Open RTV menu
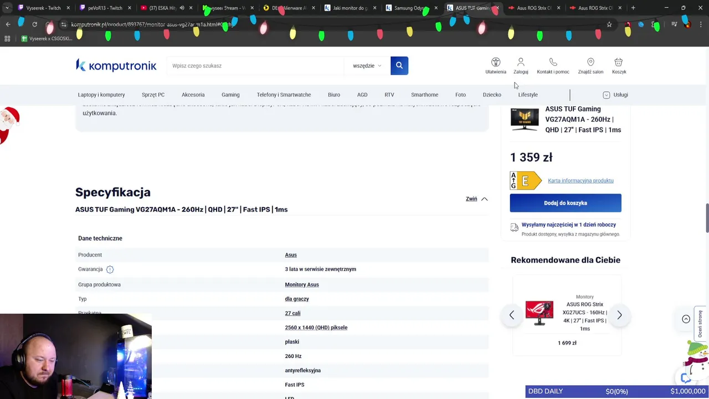 coord(389,95)
